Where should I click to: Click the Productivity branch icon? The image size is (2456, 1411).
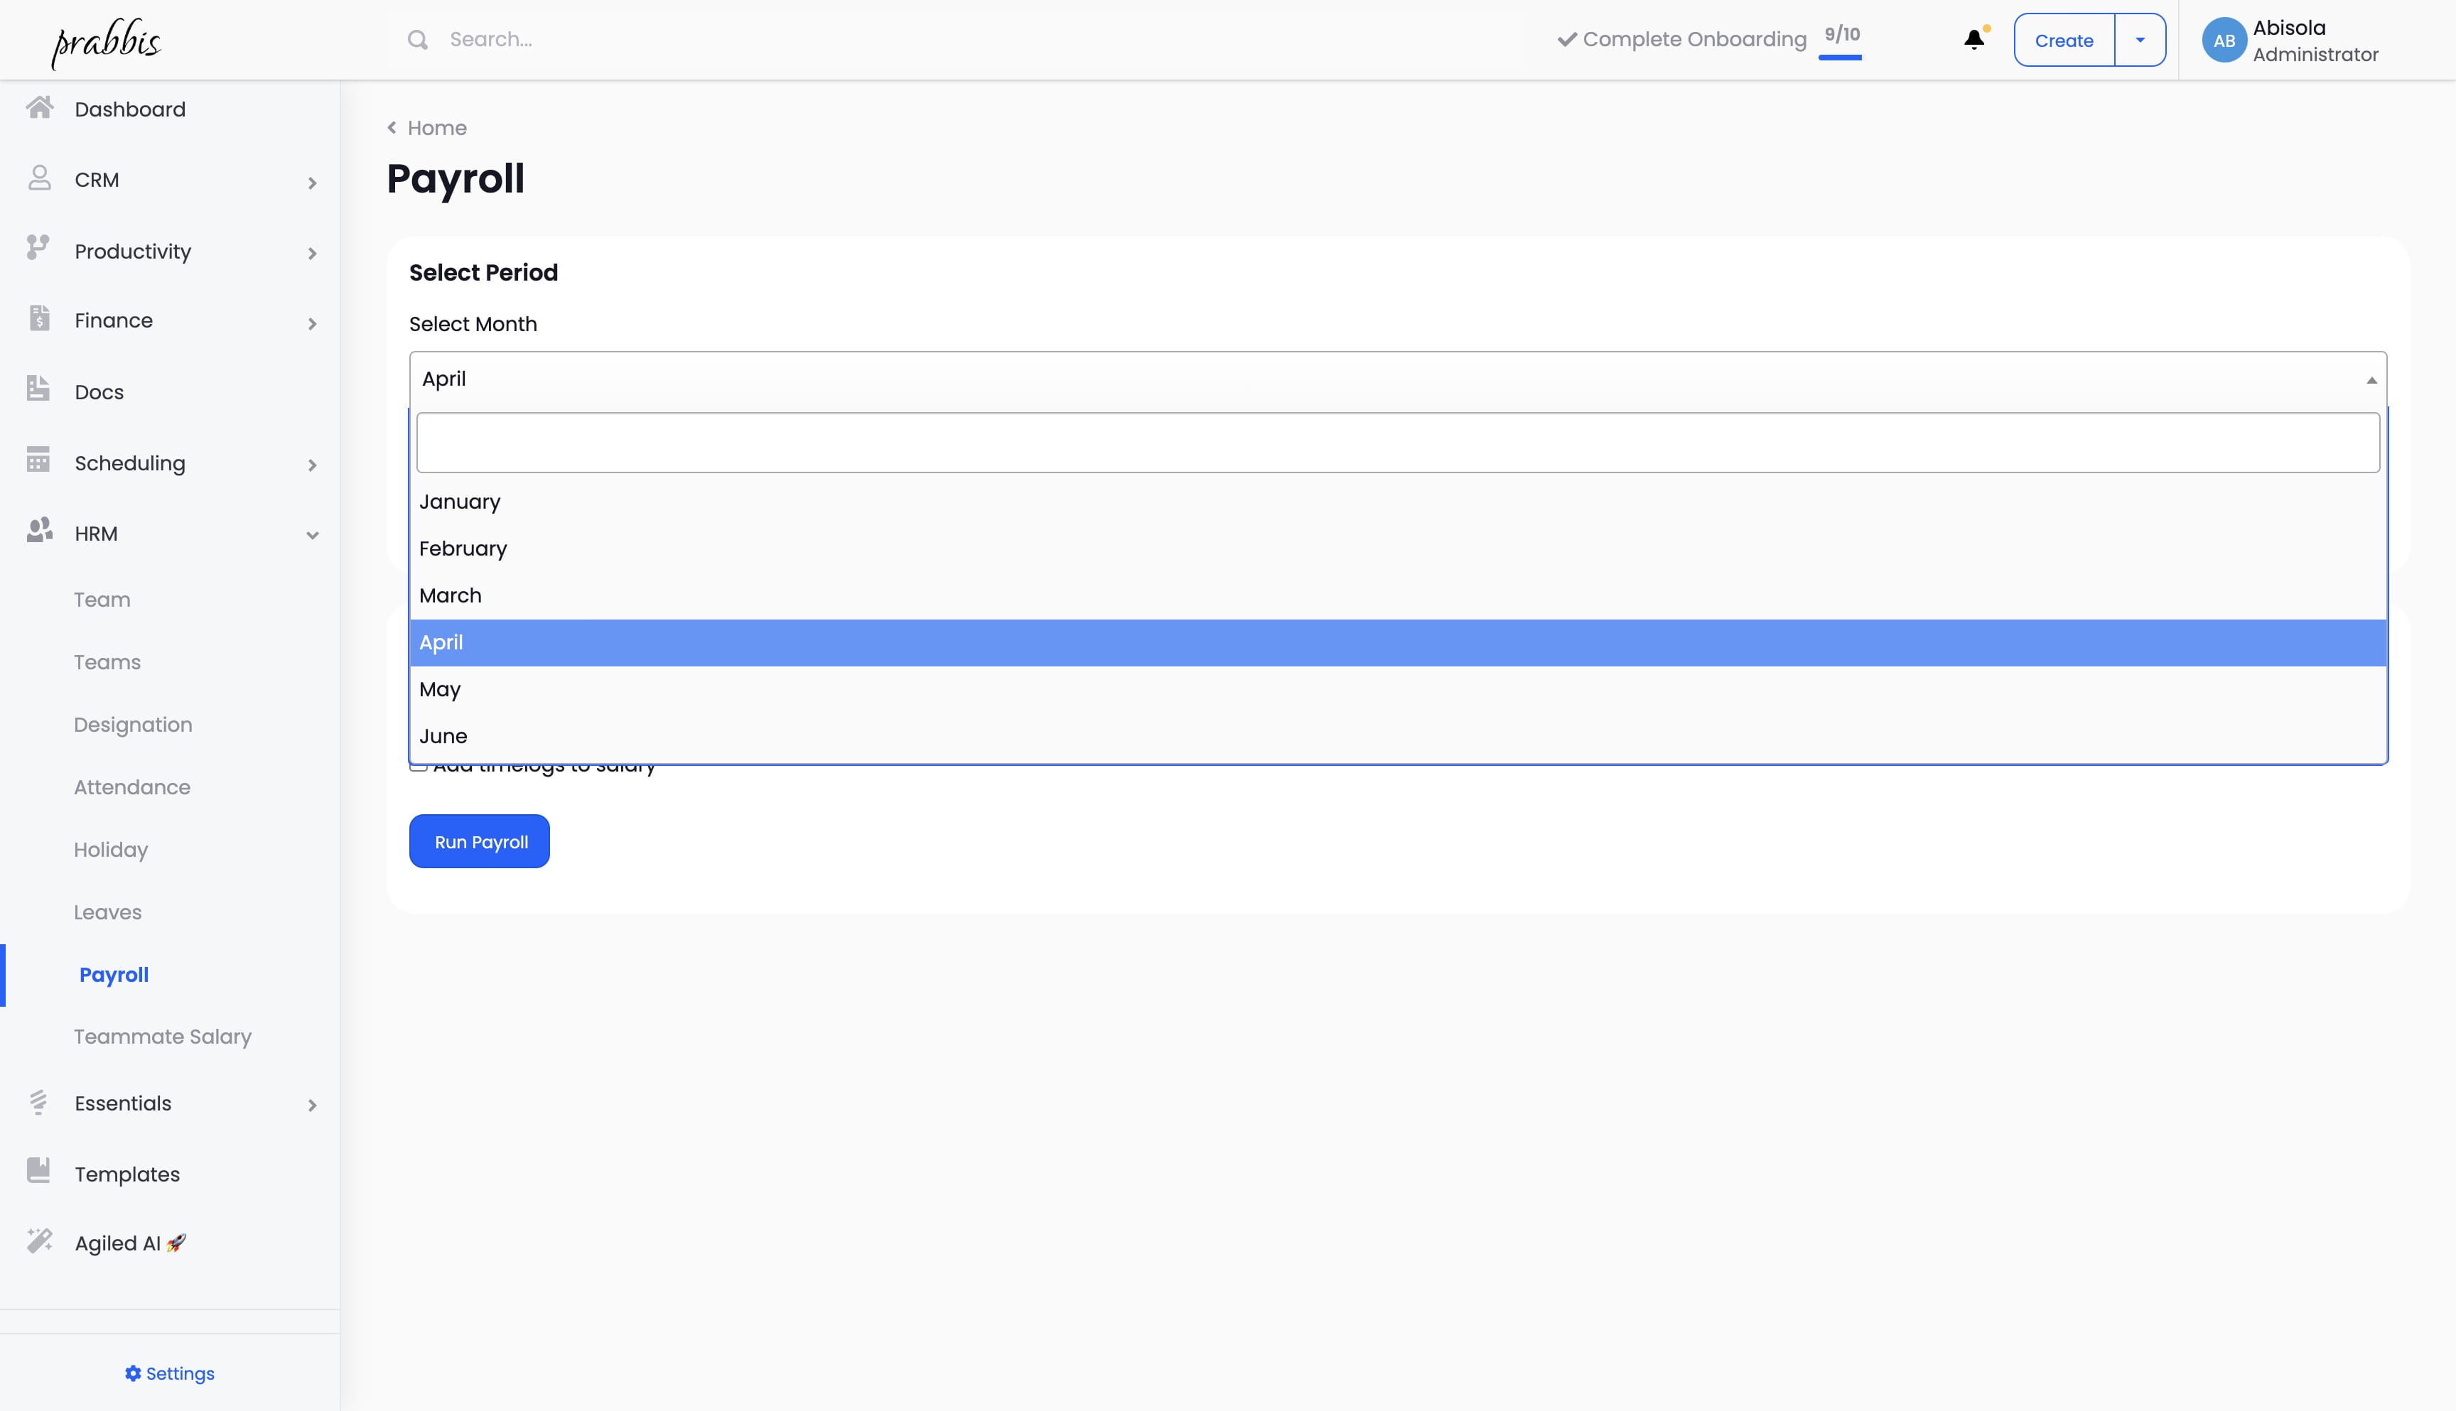[x=38, y=248]
